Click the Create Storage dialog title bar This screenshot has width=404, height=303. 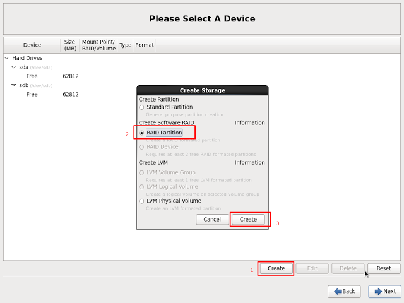202,90
